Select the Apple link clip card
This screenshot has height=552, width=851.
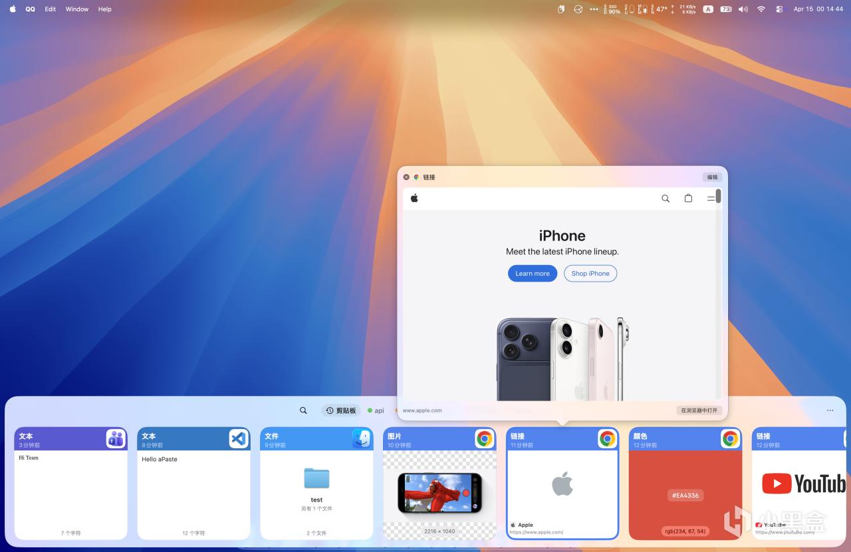click(x=562, y=484)
